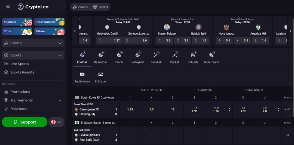Open the +0 extras for Sevilla match
The width and height of the screenshot is (294, 145).
(287, 135)
